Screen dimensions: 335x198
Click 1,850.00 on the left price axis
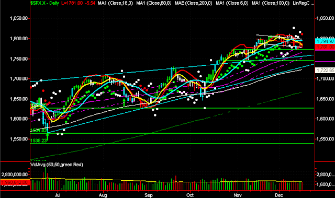19,18
